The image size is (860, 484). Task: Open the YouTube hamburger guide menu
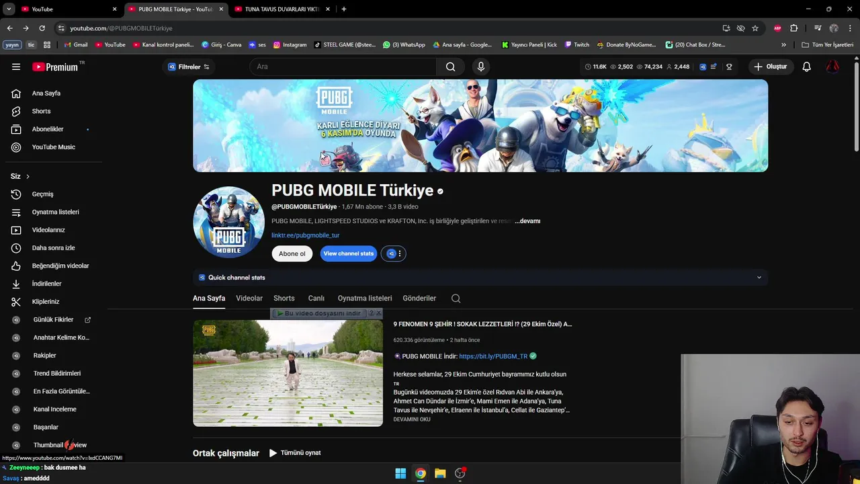pyautogui.click(x=16, y=67)
